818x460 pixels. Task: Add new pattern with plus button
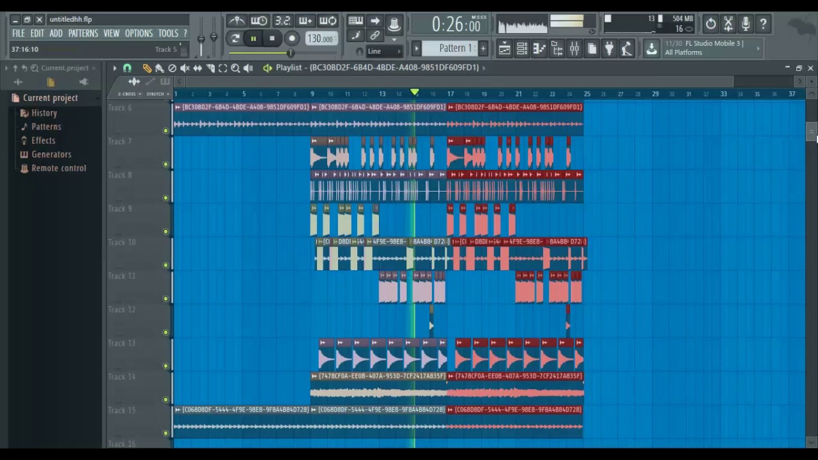[483, 48]
